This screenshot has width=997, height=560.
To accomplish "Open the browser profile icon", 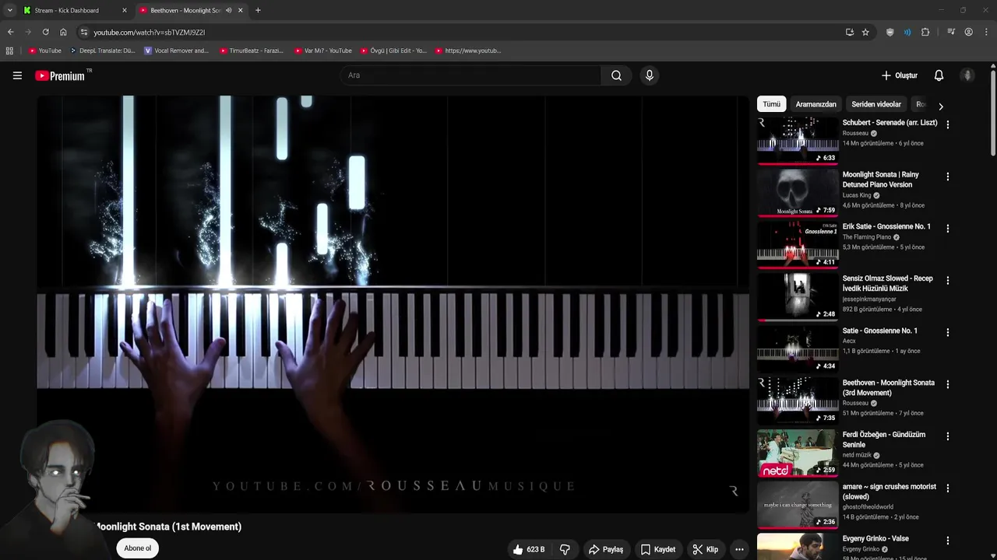I will (968, 32).
